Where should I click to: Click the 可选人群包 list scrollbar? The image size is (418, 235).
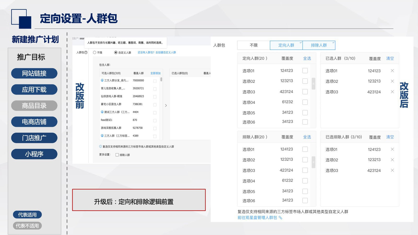161,79
